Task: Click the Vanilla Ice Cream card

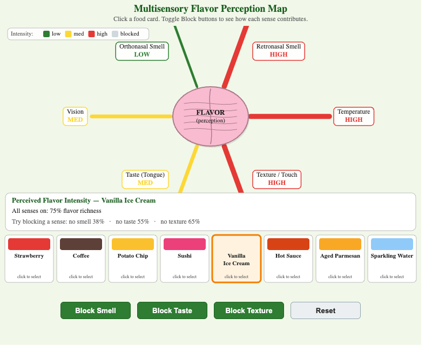Action: (237, 259)
